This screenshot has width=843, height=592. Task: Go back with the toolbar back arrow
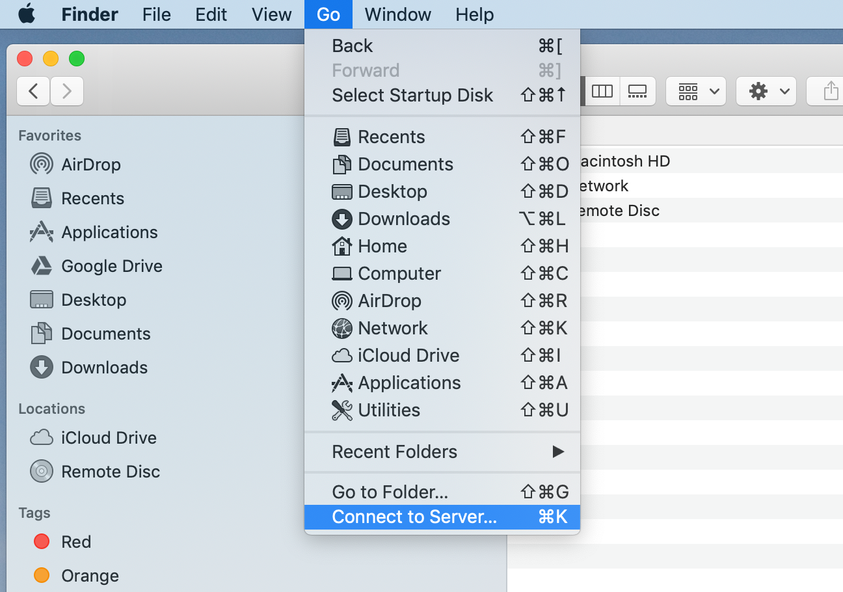(x=33, y=91)
